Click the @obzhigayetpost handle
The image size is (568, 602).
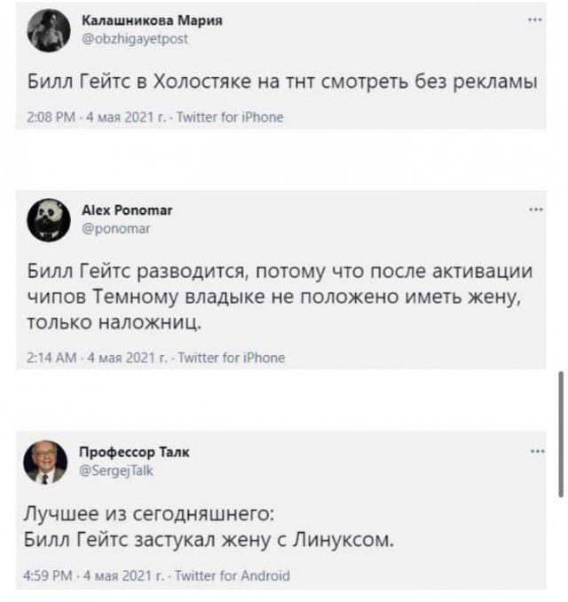(135, 38)
